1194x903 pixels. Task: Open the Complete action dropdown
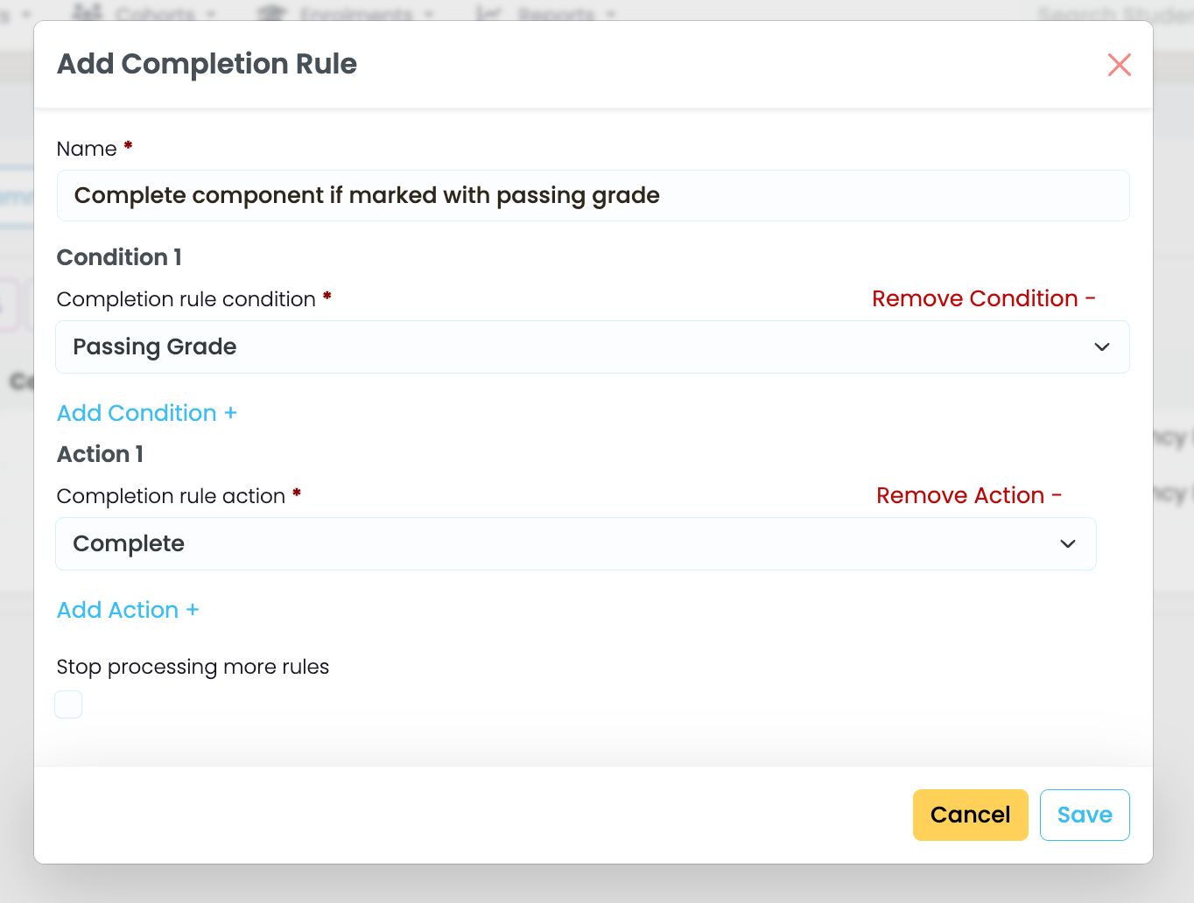576,543
